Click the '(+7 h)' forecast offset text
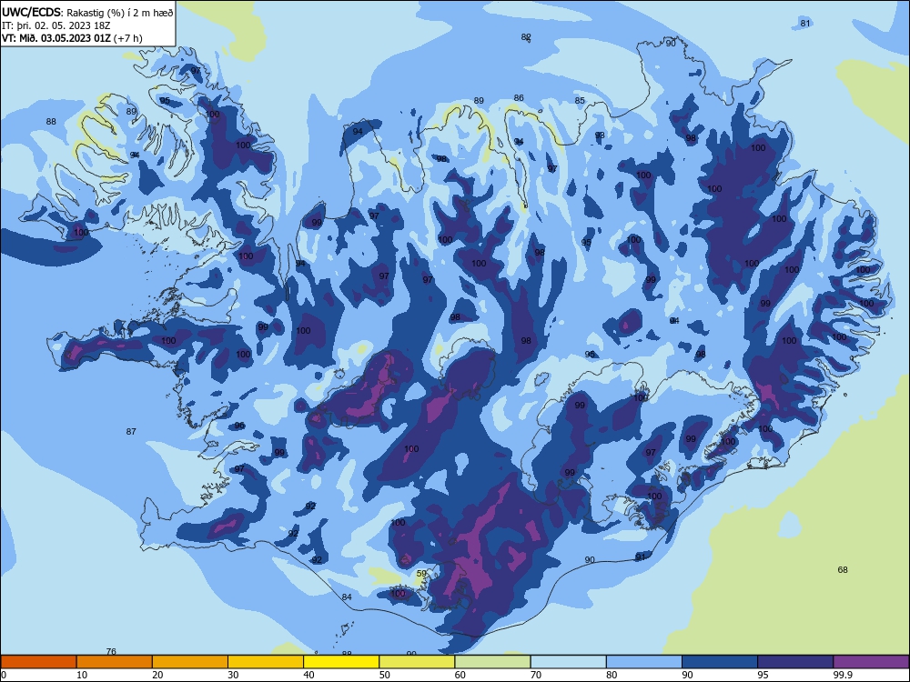The height and width of the screenshot is (682, 910). pos(128,38)
